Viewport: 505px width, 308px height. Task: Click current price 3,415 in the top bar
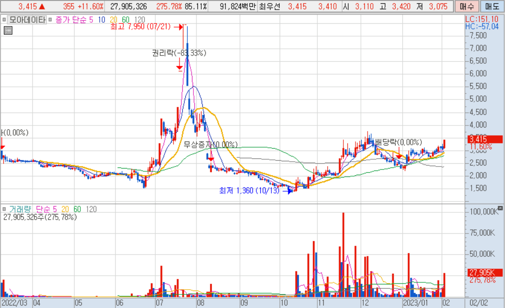(x=28, y=6)
